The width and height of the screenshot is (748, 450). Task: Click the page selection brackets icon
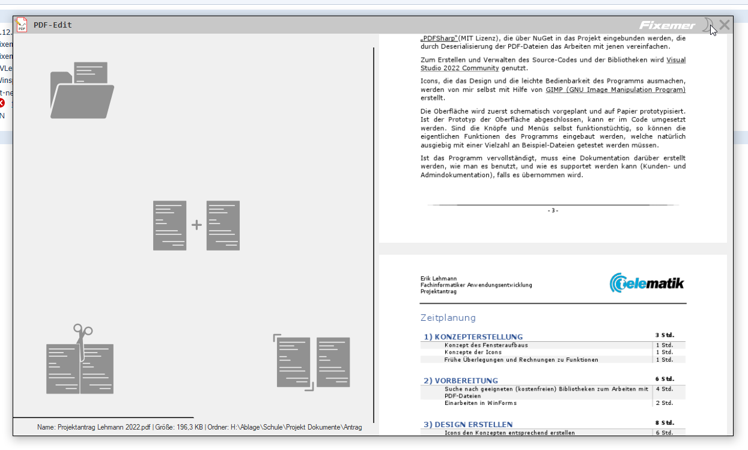(x=312, y=362)
